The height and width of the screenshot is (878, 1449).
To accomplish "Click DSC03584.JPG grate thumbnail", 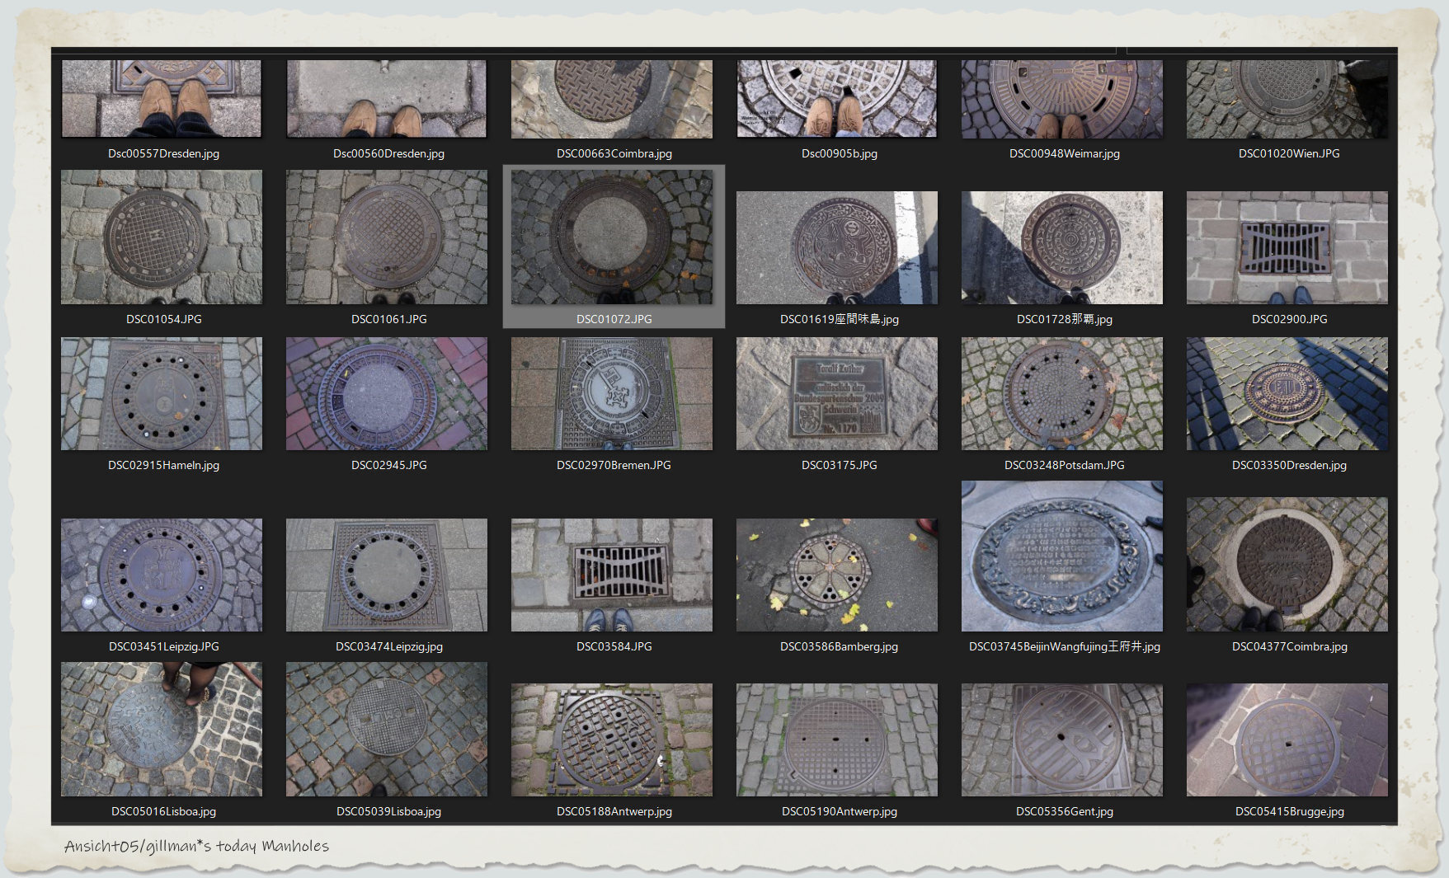I will [x=612, y=575].
